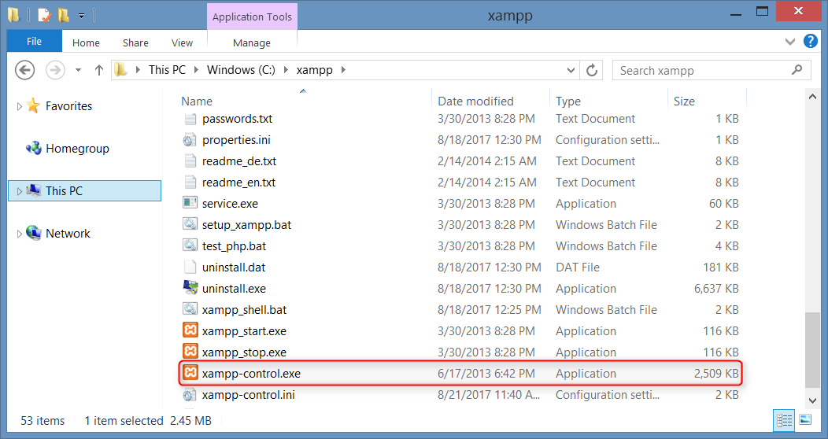Image resolution: width=828 pixels, height=439 pixels.
Task: Open the File menu
Action: pyautogui.click(x=35, y=41)
